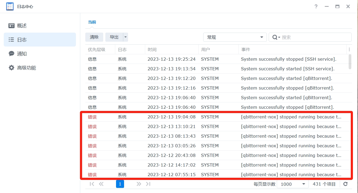
Task: Click the Log Center app icon
Action: click(10, 6)
